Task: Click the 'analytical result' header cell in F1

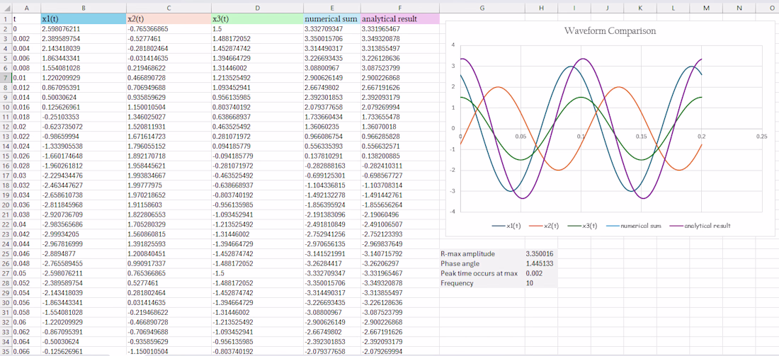Action: [x=400, y=19]
